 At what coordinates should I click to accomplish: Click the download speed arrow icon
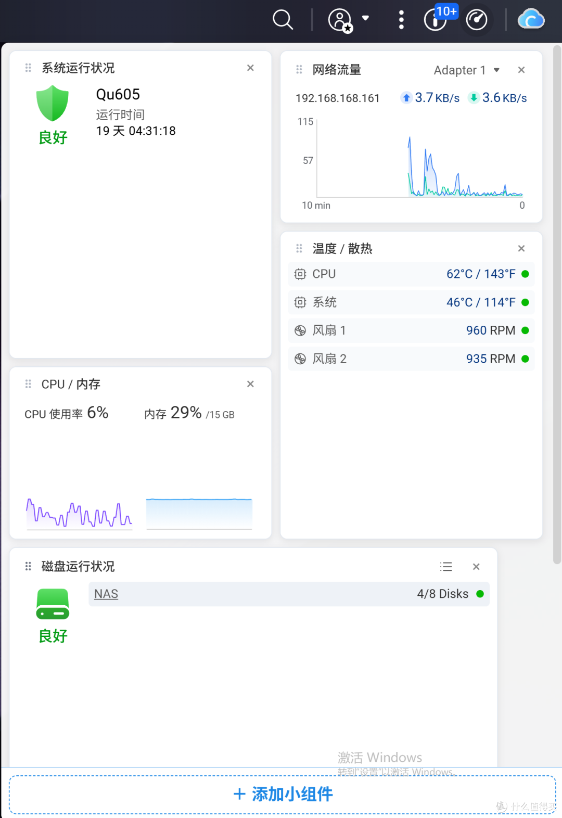tap(474, 98)
